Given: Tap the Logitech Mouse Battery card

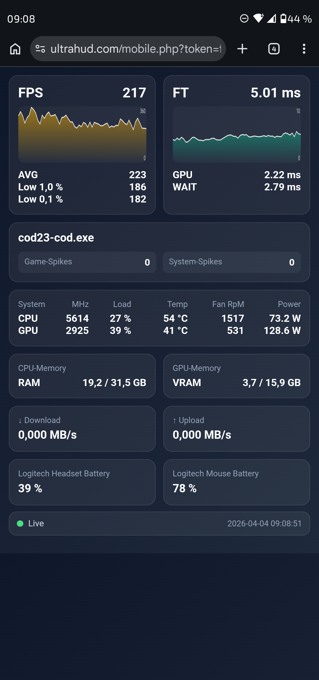Looking at the screenshot, I should click(x=237, y=482).
